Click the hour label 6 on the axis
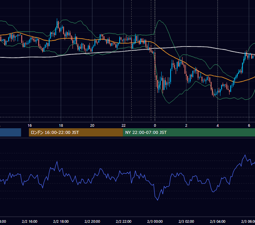This screenshot has width=255, height=225. (x=249, y=126)
